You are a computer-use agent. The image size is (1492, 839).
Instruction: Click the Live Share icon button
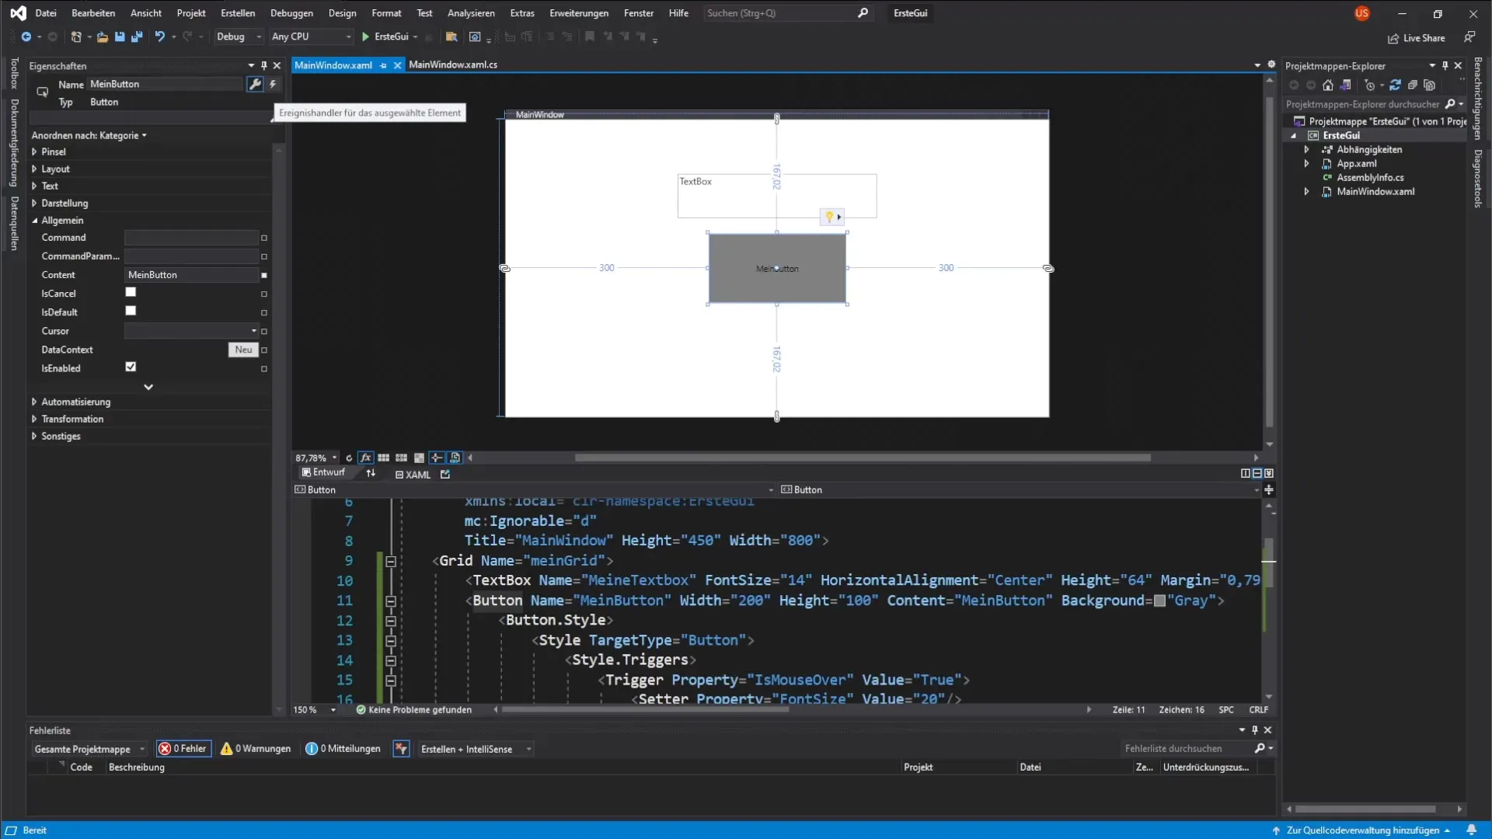pos(1417,38)
